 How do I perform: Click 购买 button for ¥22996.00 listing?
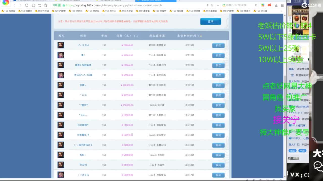click(218, 46)
